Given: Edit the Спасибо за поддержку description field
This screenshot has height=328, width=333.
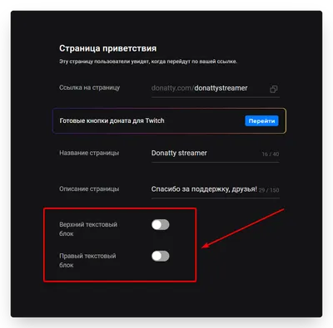Looking at the screenshot, I should [x=215, y=189].
